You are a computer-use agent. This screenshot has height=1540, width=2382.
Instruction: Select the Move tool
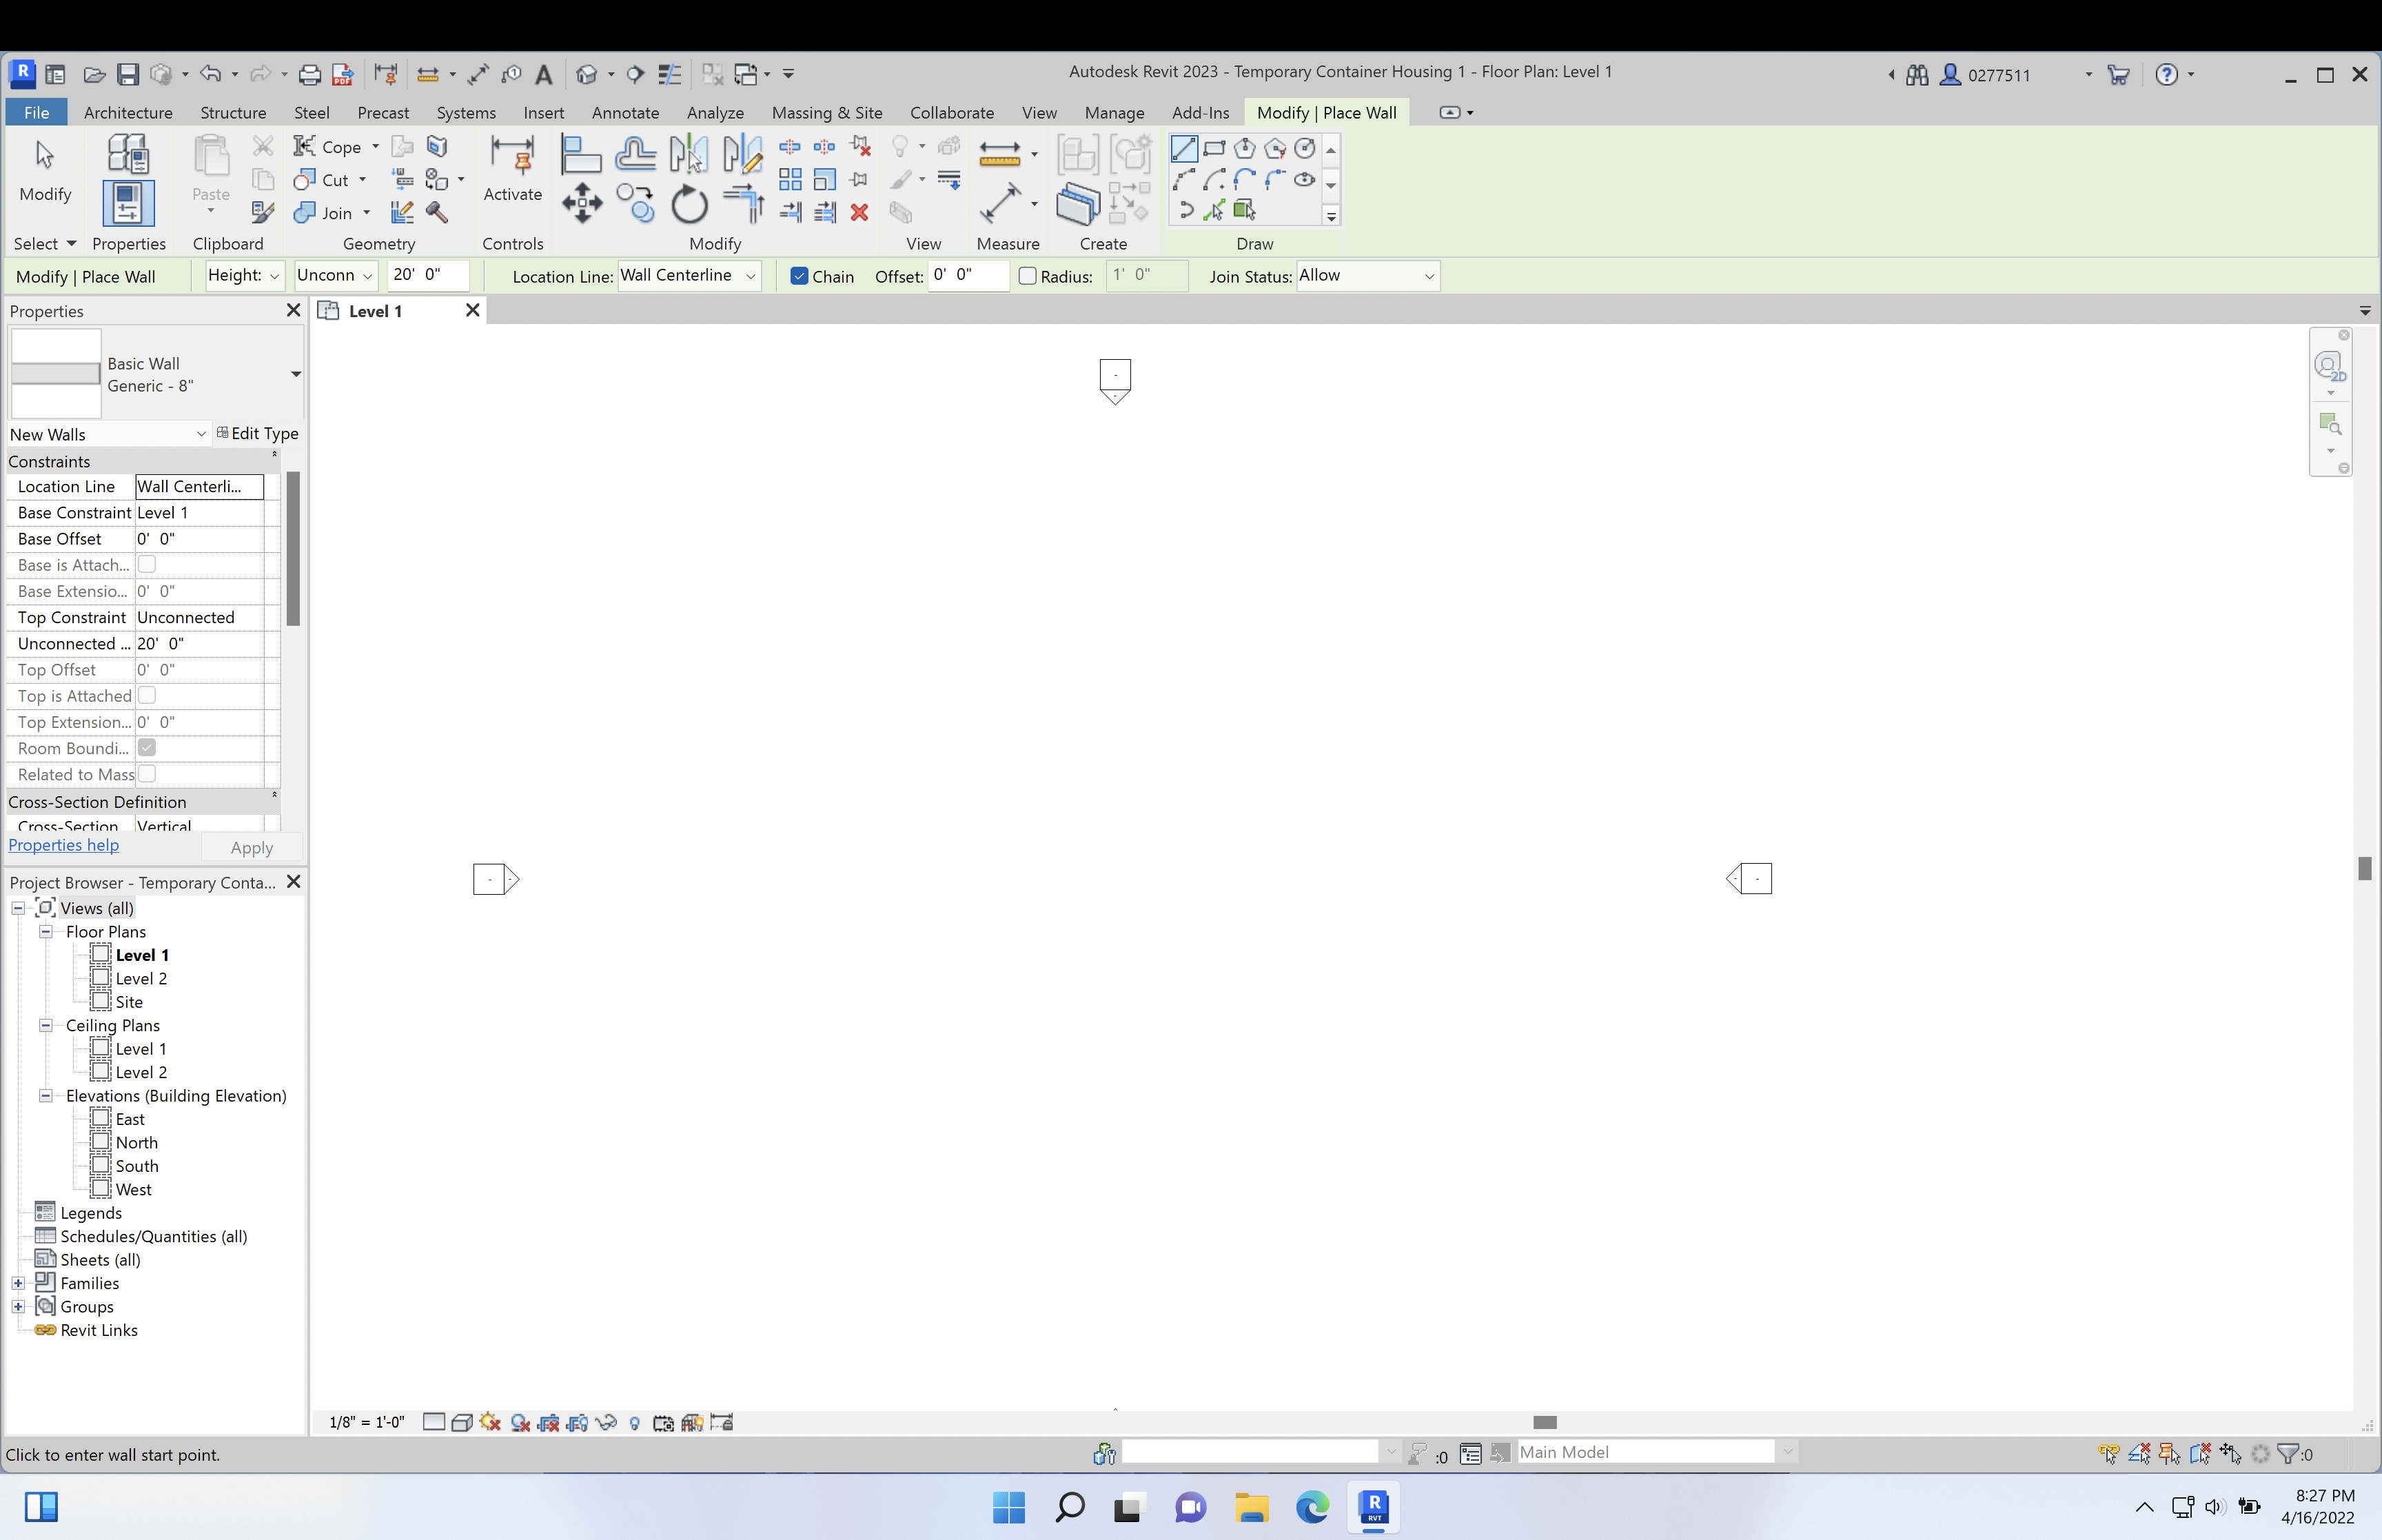click(x=582, y=203)
